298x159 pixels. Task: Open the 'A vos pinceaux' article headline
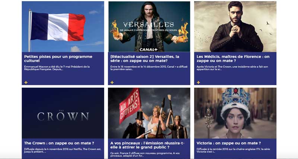tap(147, 145)
